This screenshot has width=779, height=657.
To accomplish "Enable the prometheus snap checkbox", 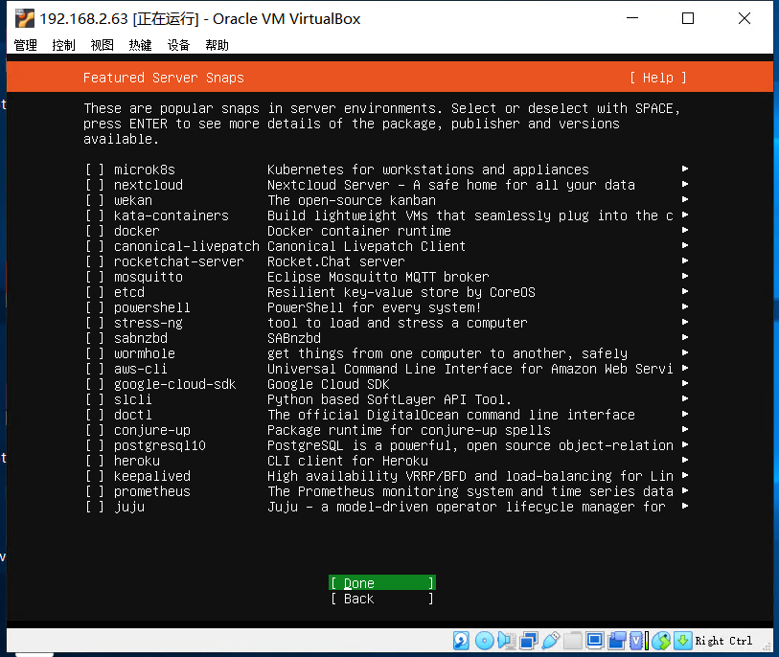I will click(95, 491).
